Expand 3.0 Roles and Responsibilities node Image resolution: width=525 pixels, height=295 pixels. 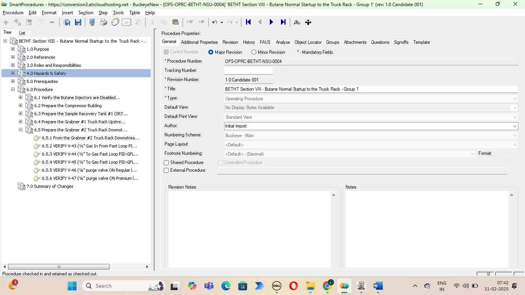tap(13, 65)
